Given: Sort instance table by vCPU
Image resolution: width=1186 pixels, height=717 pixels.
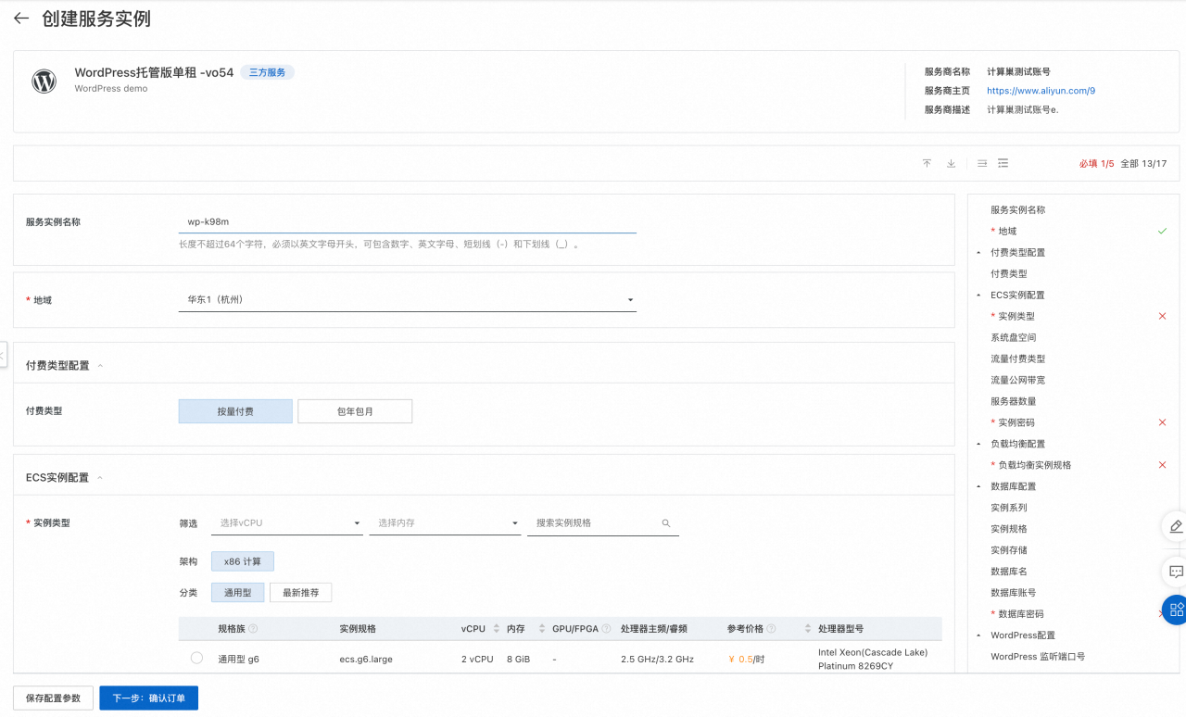Looking at the screenshot, I should tap(496, 629).
